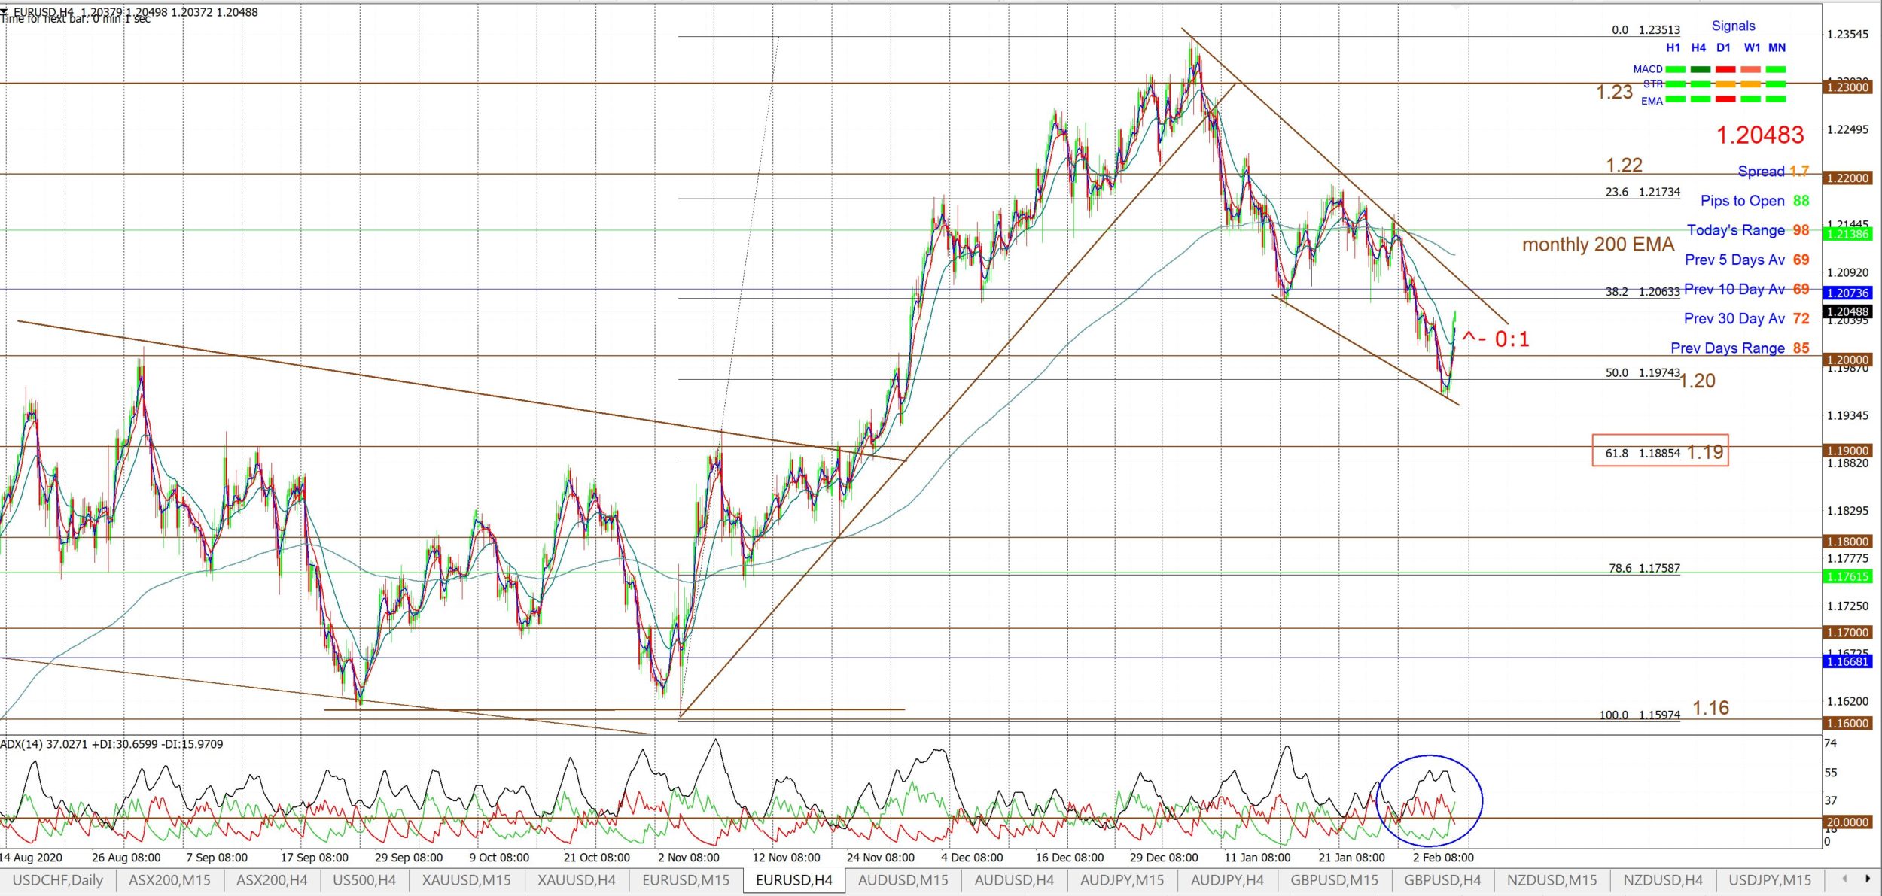Click the blue 1.16681 price label
Image resolution: width=1882 pixels, height=896 pixels.
click(1847, 662)
